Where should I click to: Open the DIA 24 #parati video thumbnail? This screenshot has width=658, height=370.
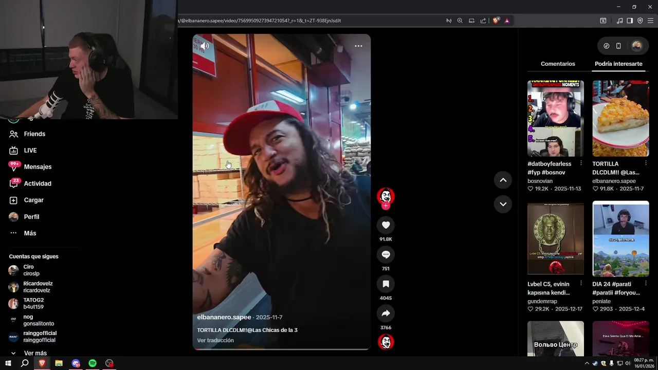pos(620,238)
